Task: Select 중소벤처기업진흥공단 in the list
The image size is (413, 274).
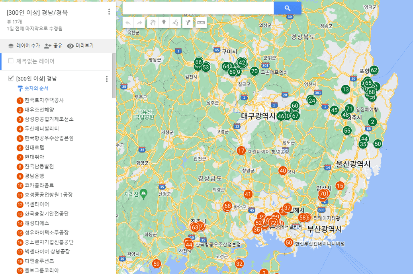Action: 49,242
